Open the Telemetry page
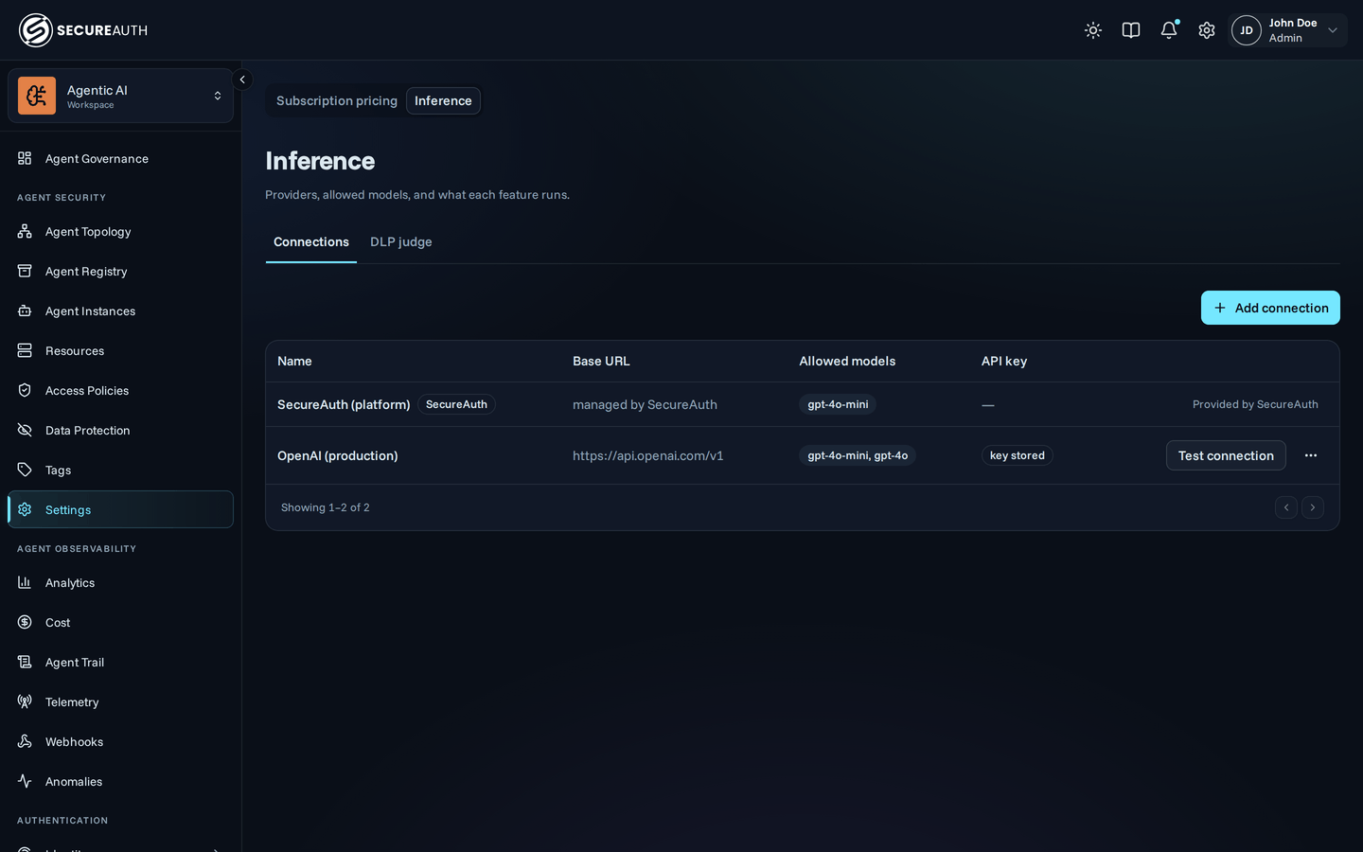Viewport: 1363px width, 852px height. pos(120,701)
